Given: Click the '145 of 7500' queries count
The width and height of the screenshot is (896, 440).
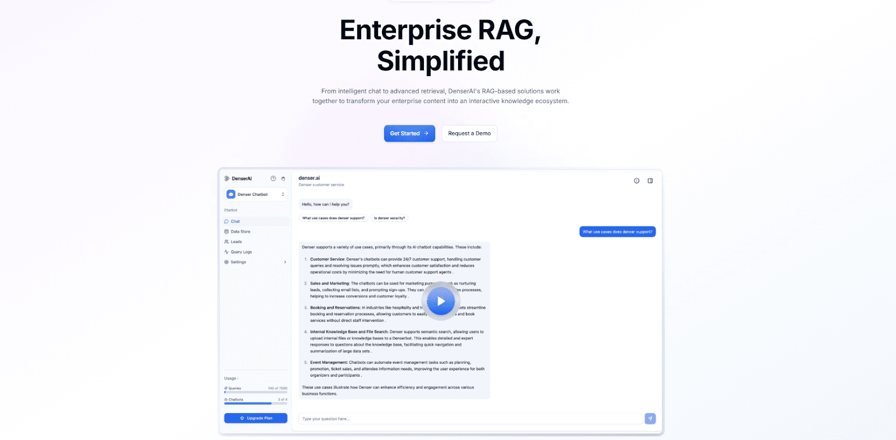Looking at the screenshot, I should tap(277, 388).
